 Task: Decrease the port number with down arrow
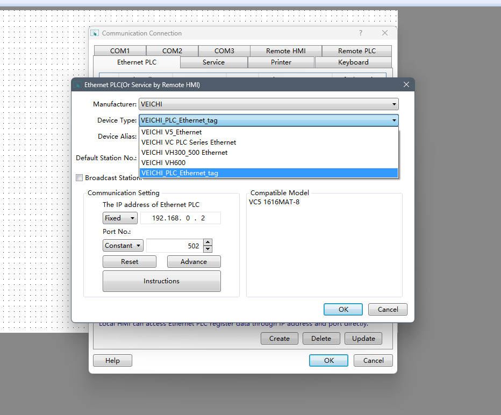(x=207, y=249)
